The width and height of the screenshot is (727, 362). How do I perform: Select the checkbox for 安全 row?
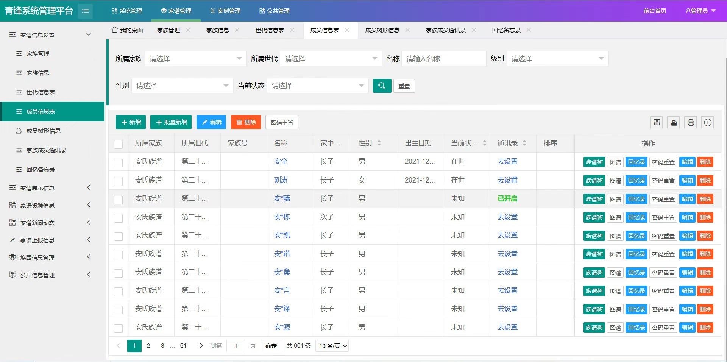tap(119, 162)
